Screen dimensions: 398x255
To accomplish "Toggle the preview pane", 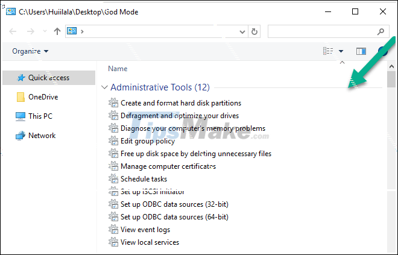I will 361,51.
